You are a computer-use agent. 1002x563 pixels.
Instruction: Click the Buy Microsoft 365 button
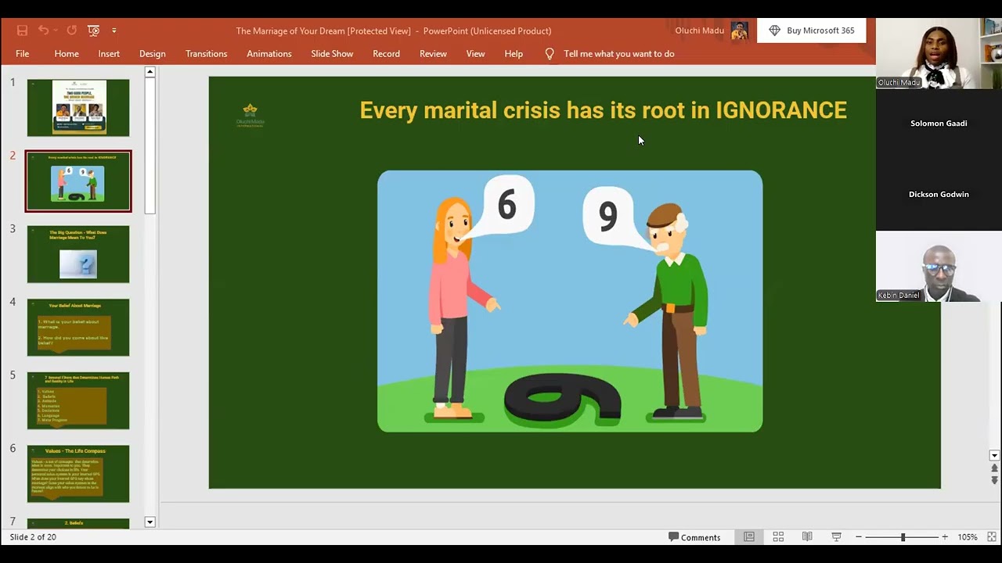click(x=812, y=30)
